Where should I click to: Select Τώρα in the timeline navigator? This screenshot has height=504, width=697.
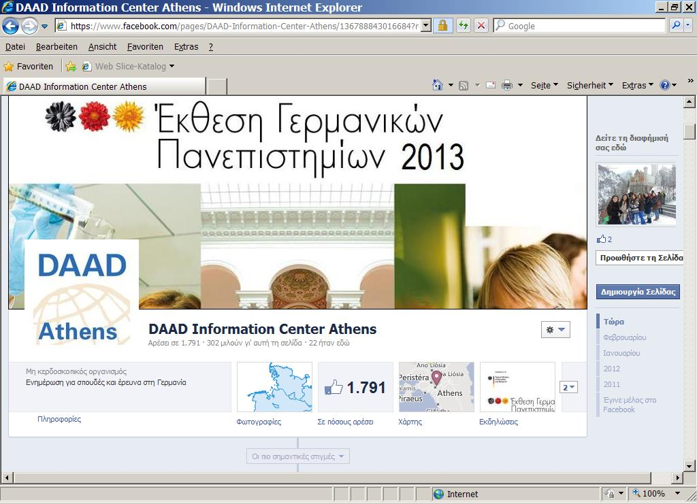[x=613, y=322]
